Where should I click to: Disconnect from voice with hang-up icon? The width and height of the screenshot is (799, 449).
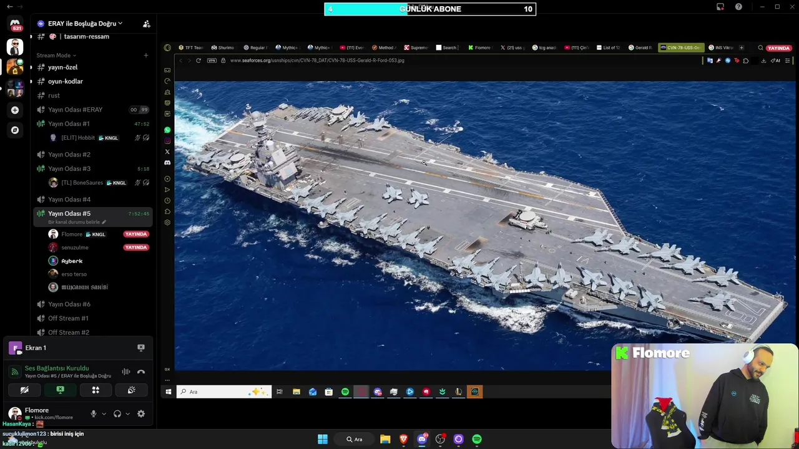coord(141,372)
